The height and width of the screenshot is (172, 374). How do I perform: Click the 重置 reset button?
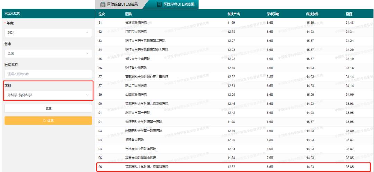click(x=48, y=108)
